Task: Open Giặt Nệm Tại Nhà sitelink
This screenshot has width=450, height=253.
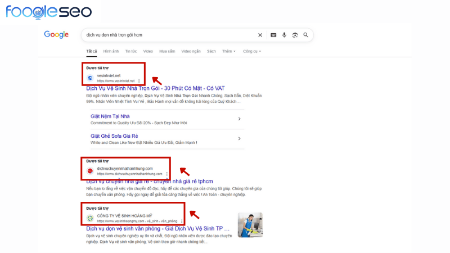Action: tap(110, 116)
